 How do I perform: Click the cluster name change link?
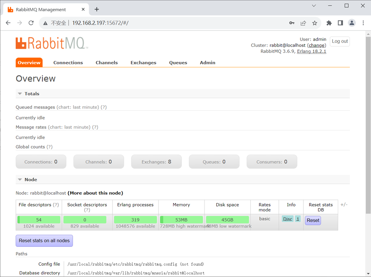click(317, 45)
